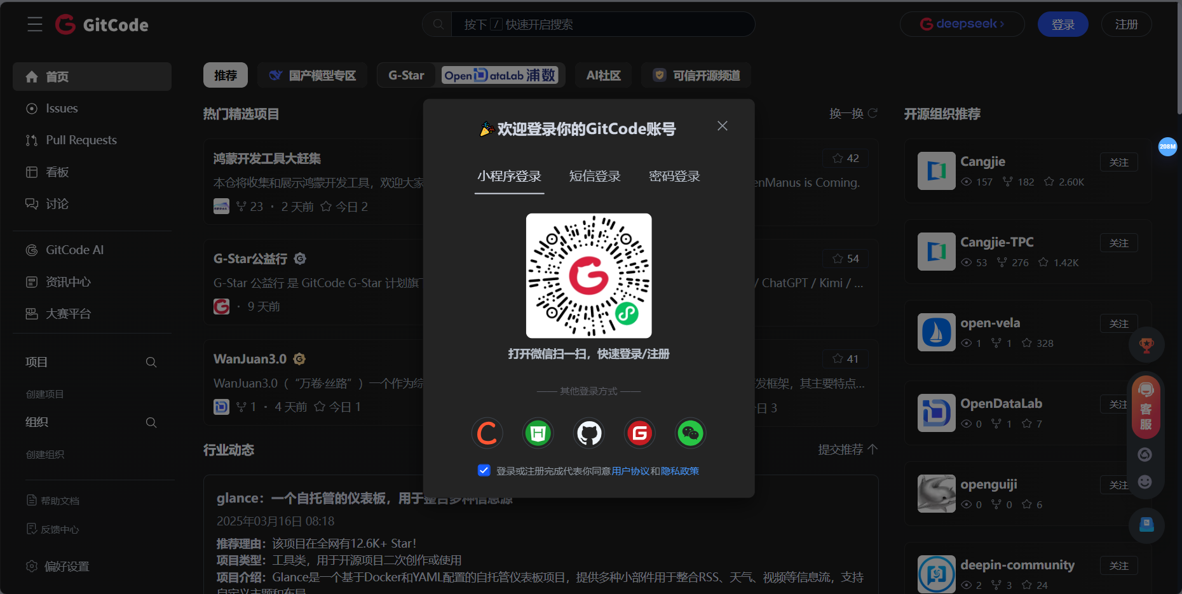This screenshot has width=1182, height=594.
Task: Click 提交推荐 link
Action: click(x=848, y=450)
